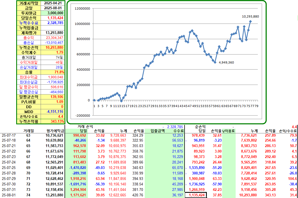Click the 수수료 cell 65,070
Viewport: 298px width, 198px height.
pos(177,168)
